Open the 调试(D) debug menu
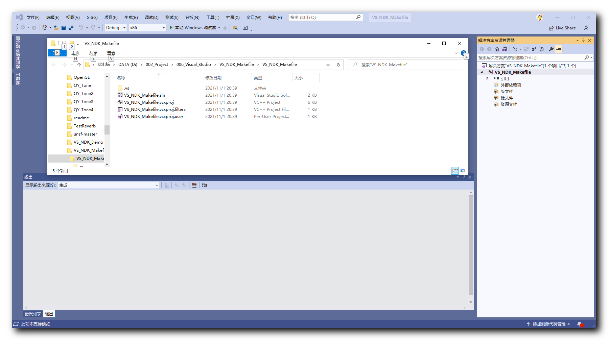 tap(151, 18)
